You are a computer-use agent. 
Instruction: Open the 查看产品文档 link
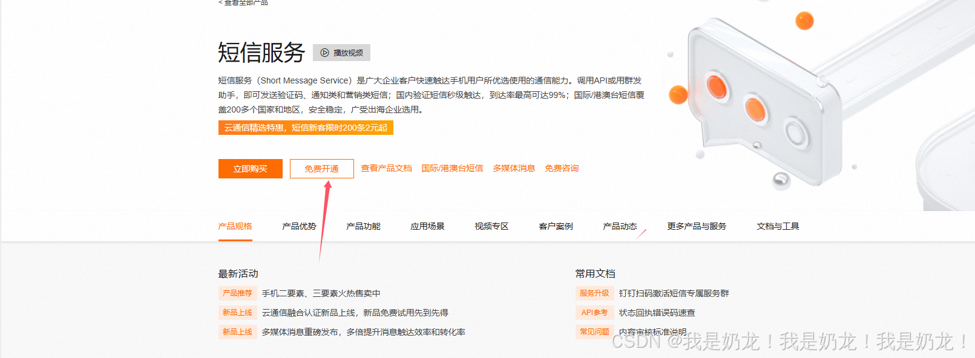tap(386, 168)
